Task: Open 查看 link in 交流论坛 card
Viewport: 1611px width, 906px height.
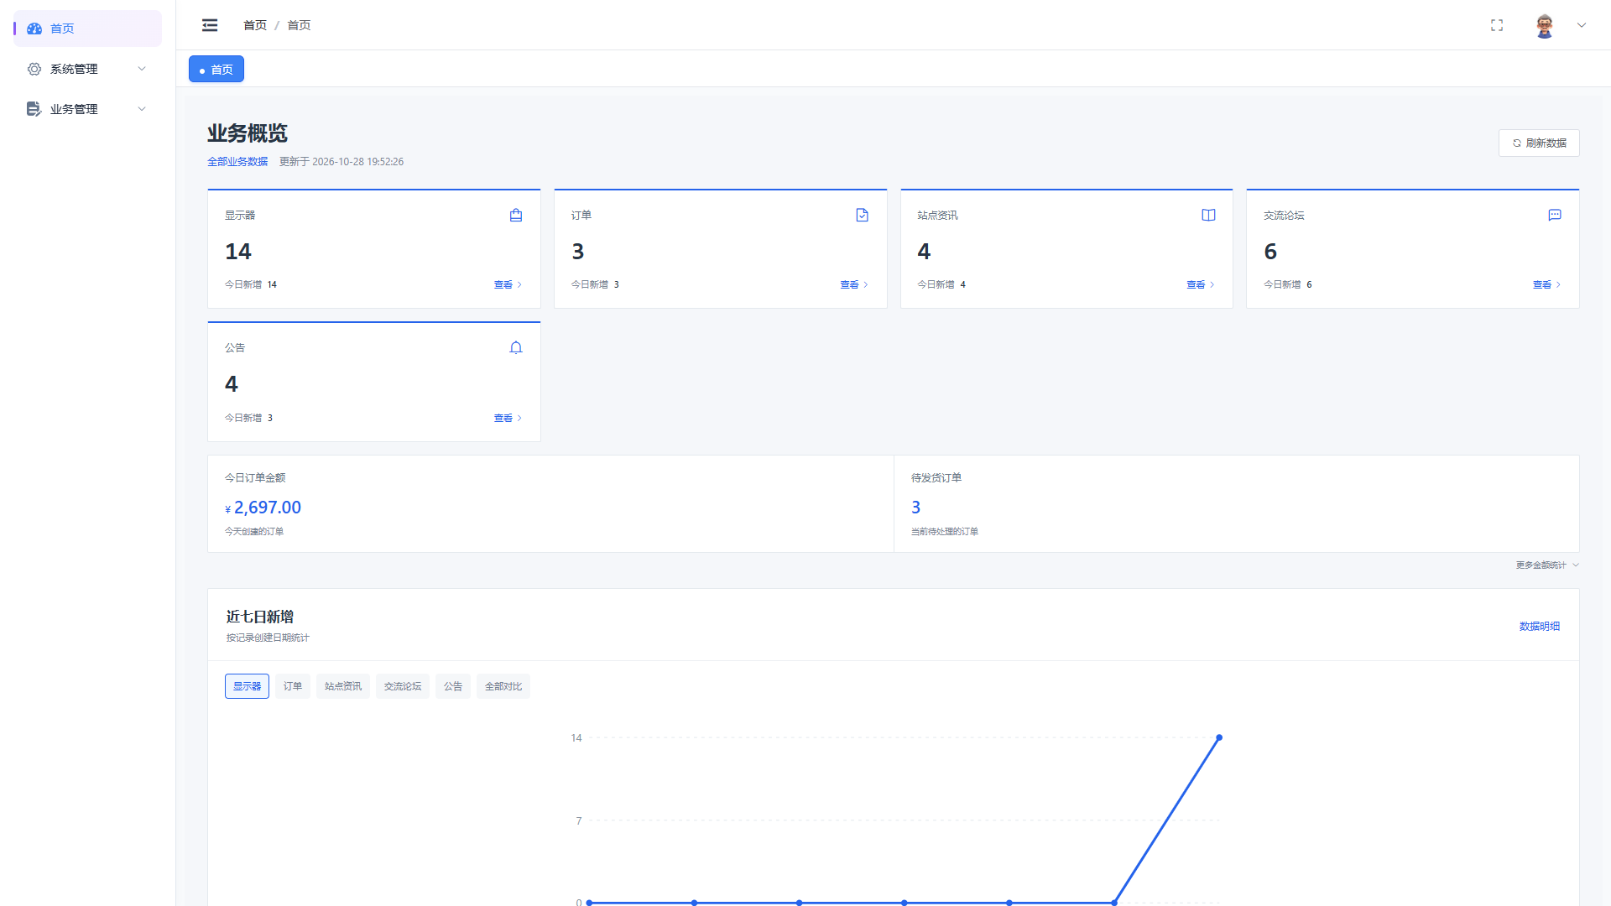Action: click(1547, 285)
